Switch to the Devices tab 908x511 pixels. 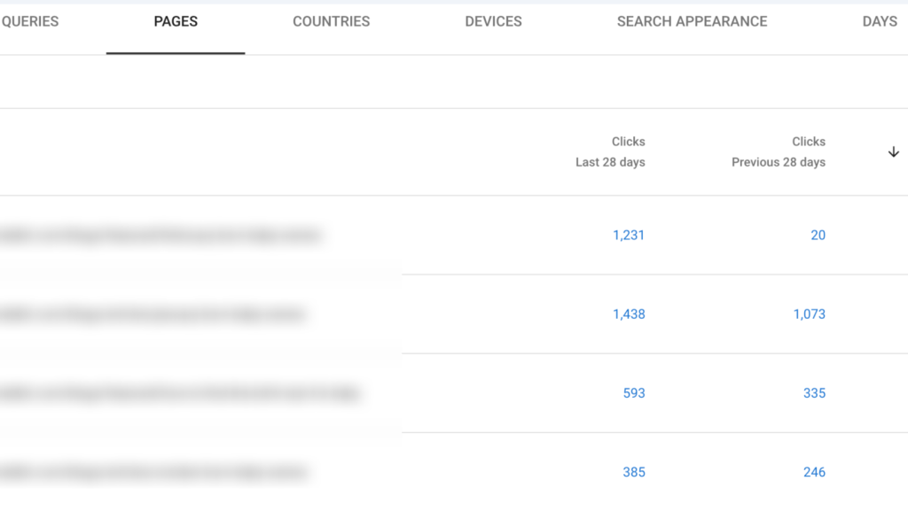click(493, 21)
